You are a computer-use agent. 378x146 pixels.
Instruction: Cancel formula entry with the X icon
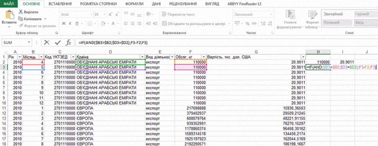tap(47, 43)
